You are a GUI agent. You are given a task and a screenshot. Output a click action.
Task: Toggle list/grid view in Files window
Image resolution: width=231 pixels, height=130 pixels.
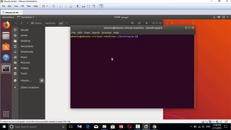click(139, 23)
